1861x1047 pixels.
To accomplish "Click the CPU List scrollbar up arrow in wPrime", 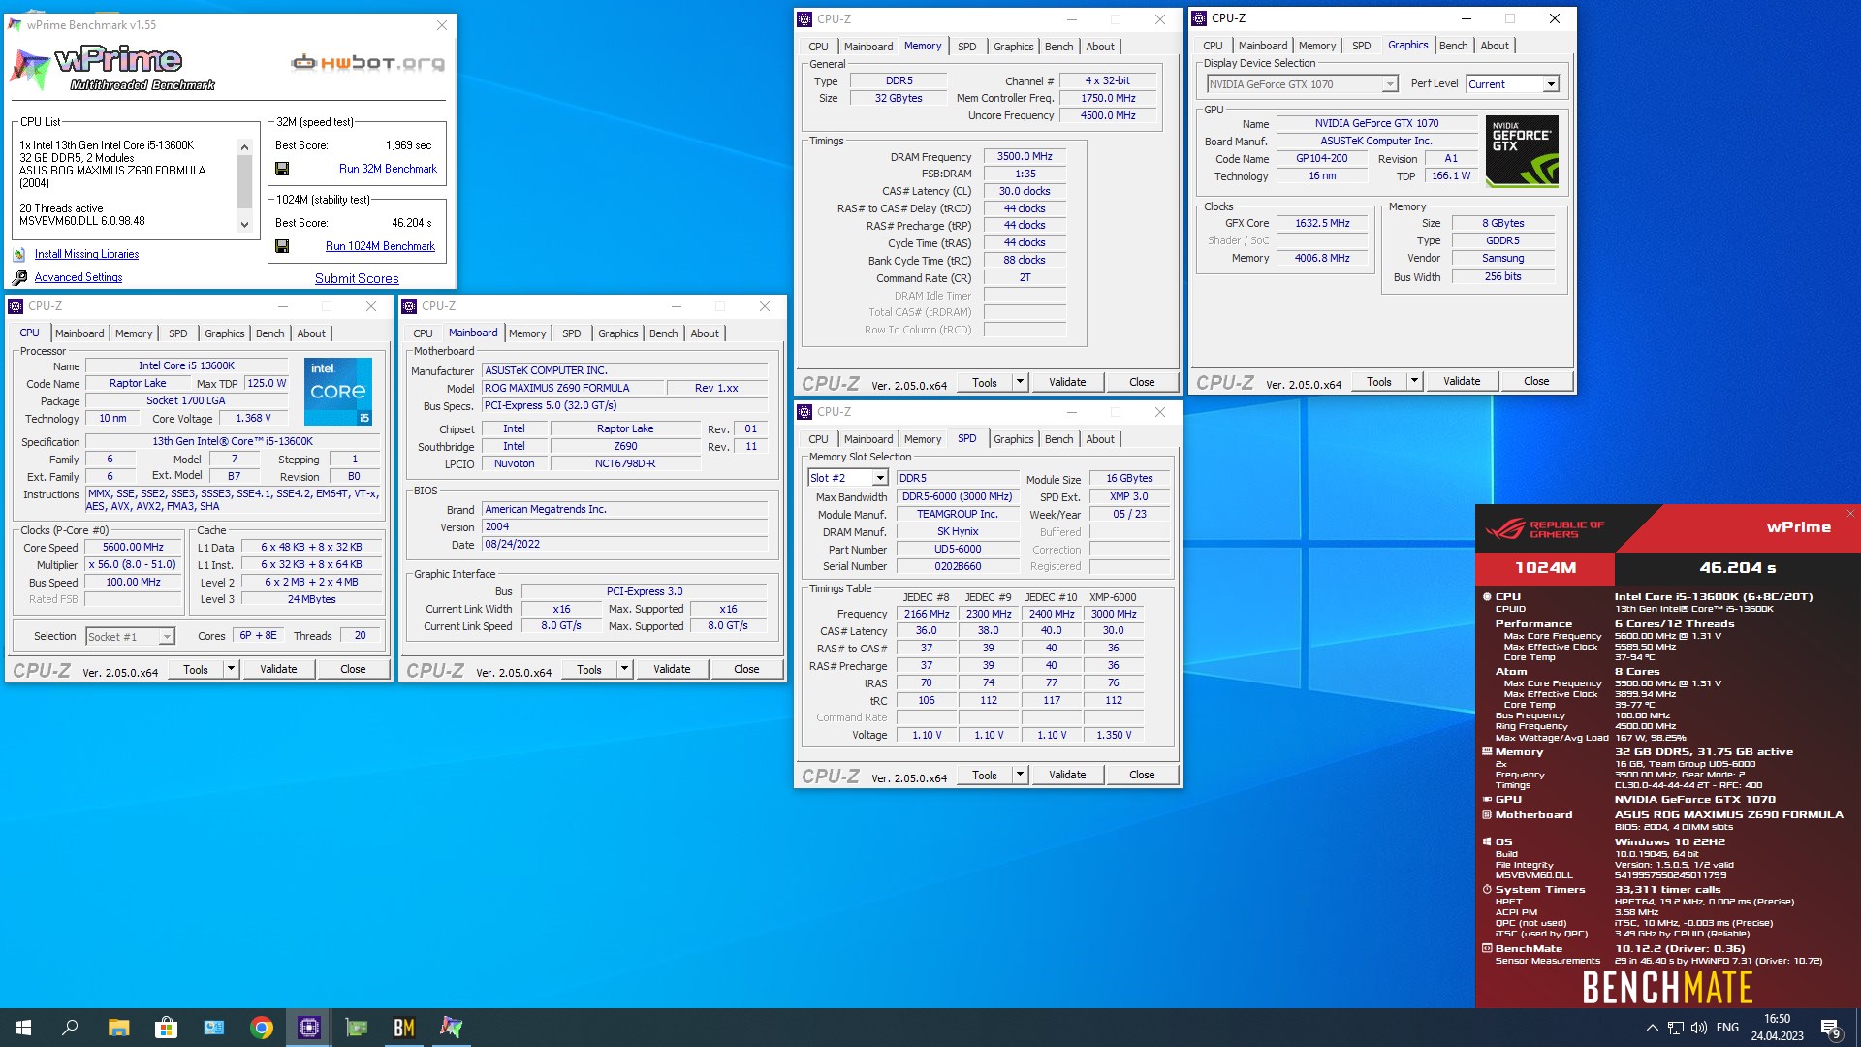I will [x=244, y=146].
